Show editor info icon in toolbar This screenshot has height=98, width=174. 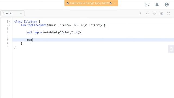point(140,13)
